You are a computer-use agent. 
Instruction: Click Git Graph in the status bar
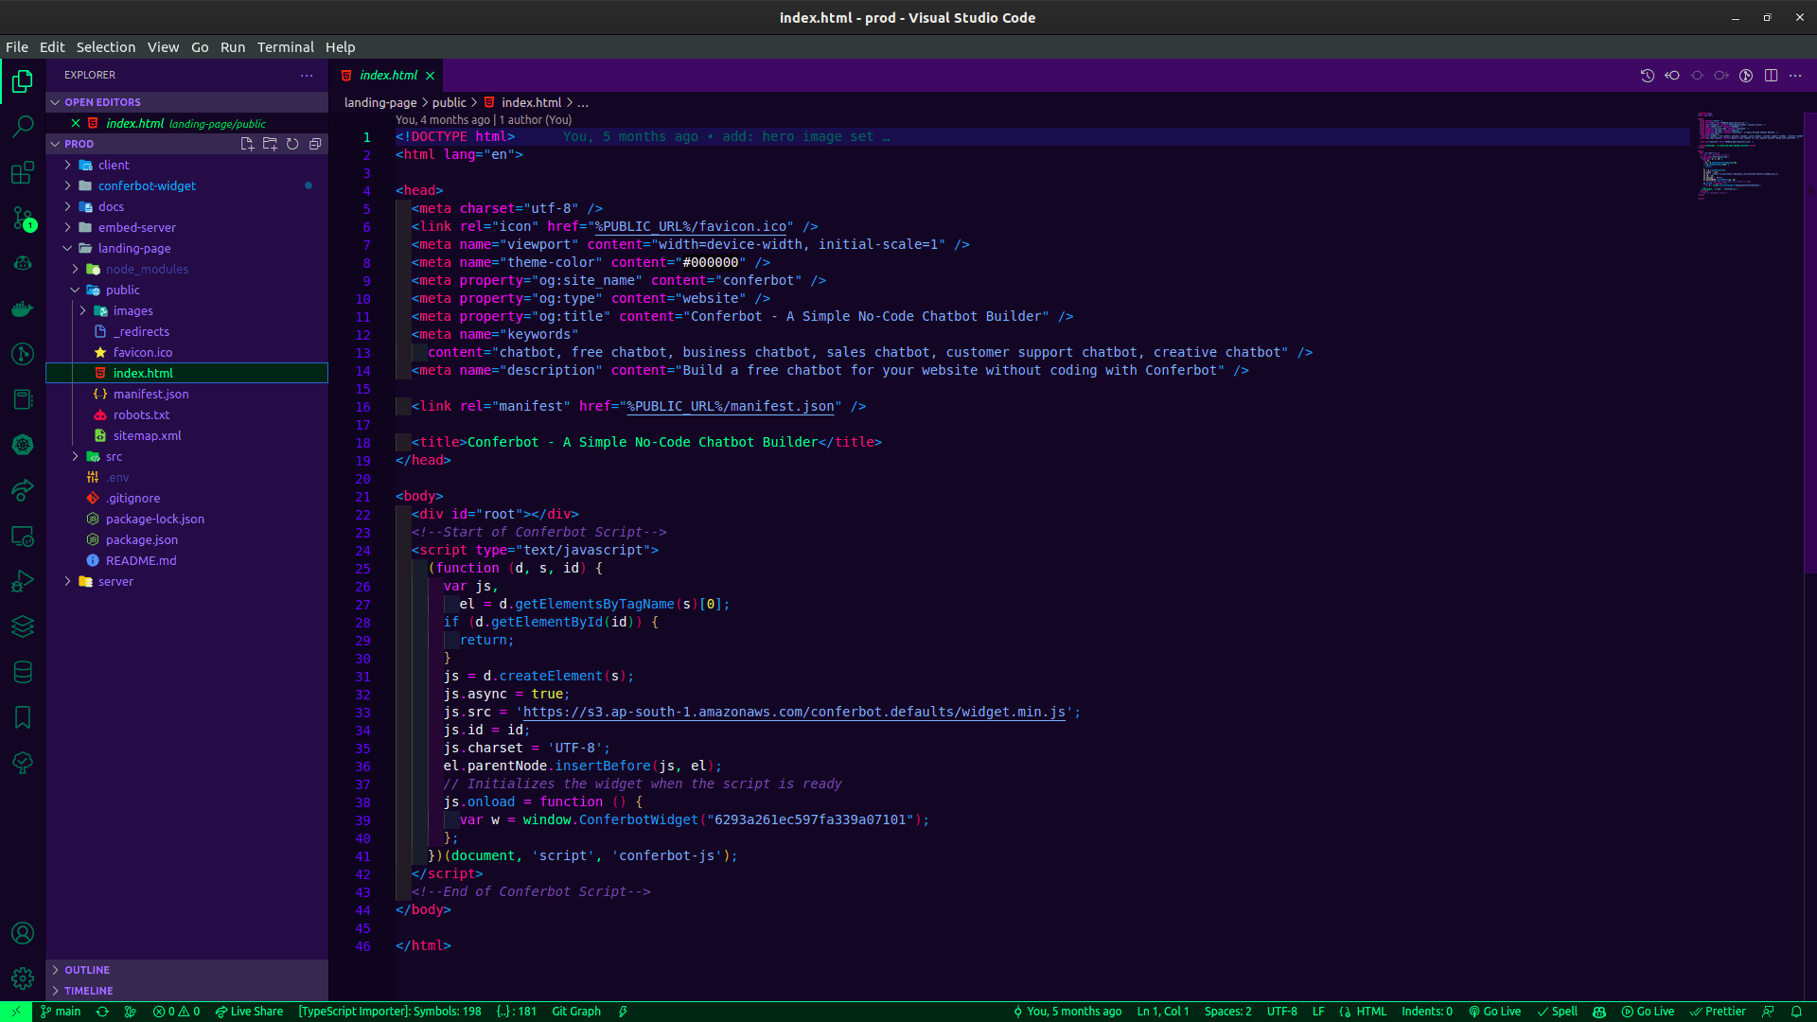pyautogui.click(x=575, y=1011)
